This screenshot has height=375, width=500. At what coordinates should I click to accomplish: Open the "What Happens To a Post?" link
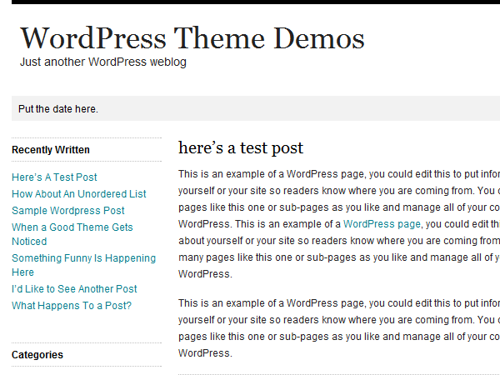[x=72, y=306]
